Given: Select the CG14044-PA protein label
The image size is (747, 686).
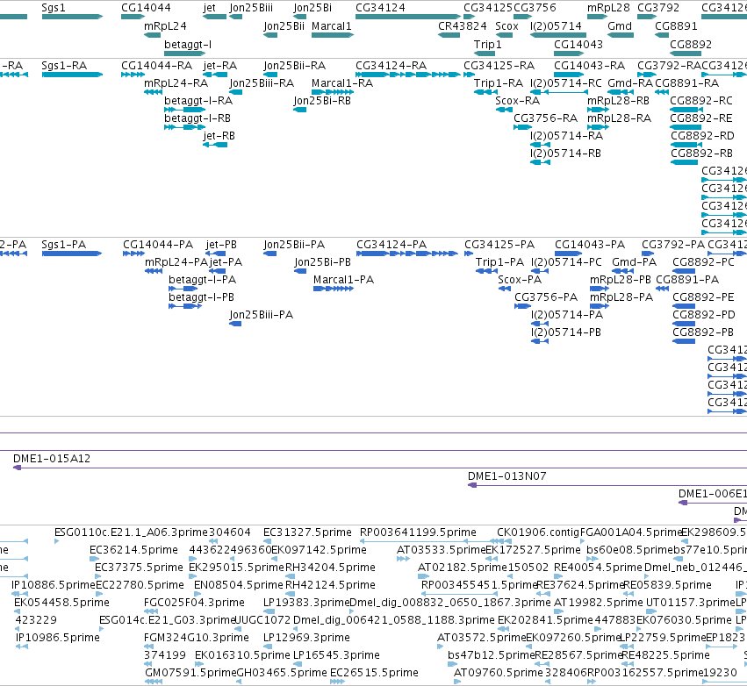Looking at the screenshot, I should 158,244.
